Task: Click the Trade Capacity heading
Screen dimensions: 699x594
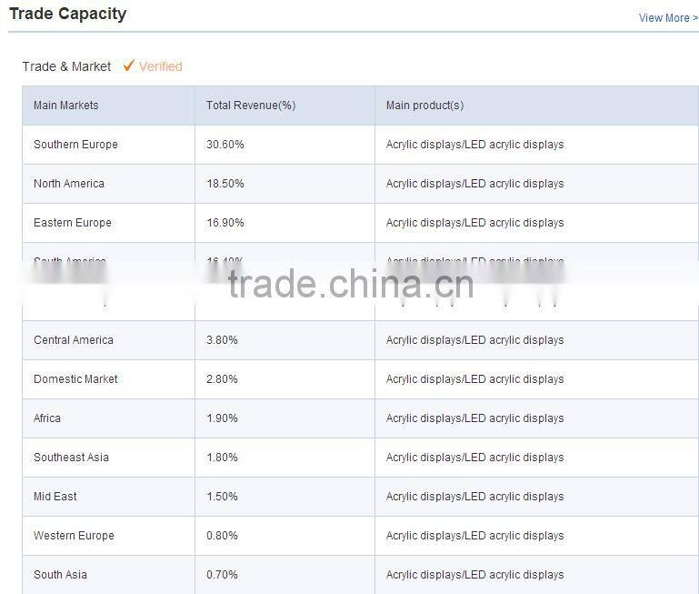Action: click(x=67, y=14)
